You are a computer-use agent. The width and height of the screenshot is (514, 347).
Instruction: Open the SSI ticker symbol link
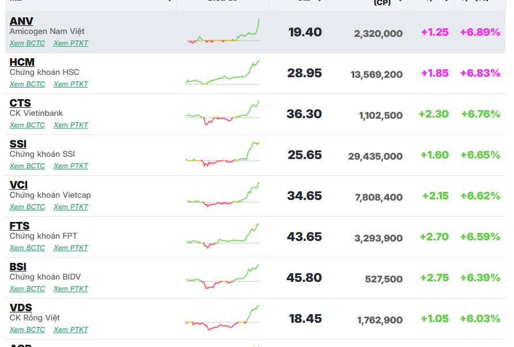tap(18, 144)
